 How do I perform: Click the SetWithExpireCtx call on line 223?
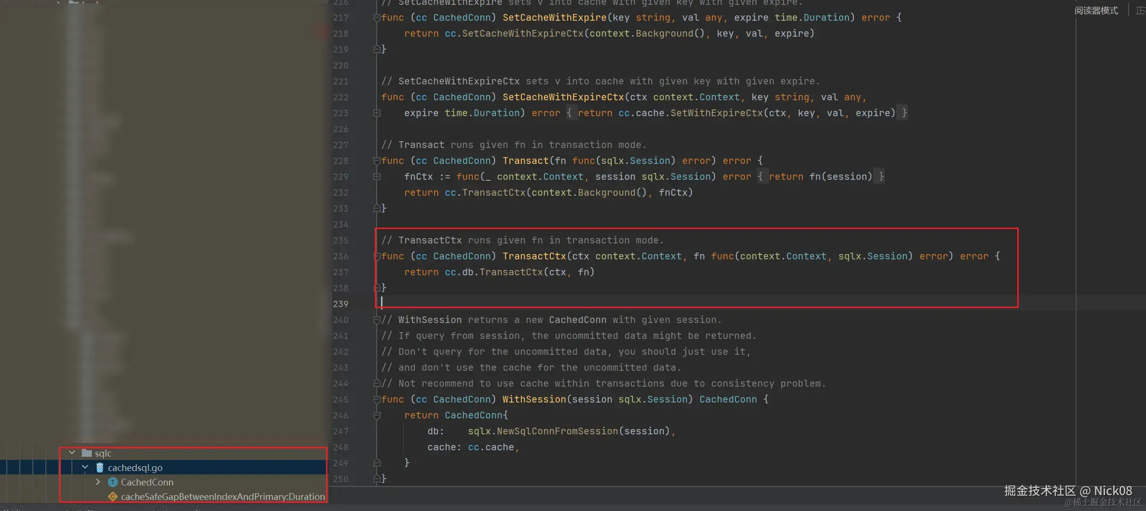click(x=717, y=113)
